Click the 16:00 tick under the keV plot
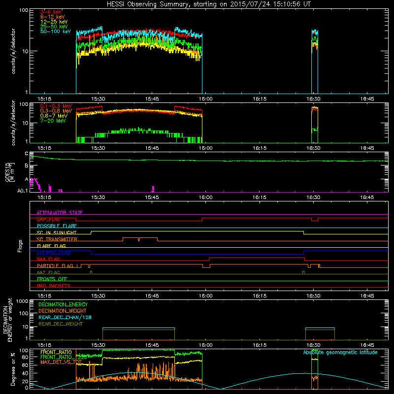 pos(205,99)
